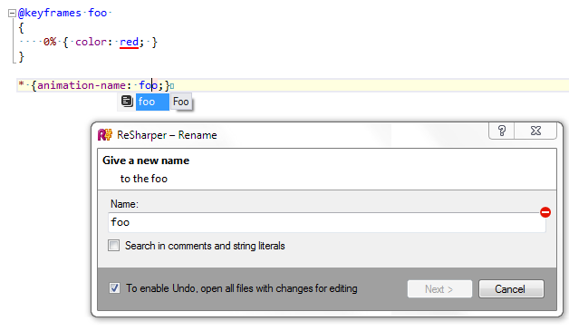The image size is (569, 331).
Task: Click the '0%' keyframe selector
Action: click(50, 42)
